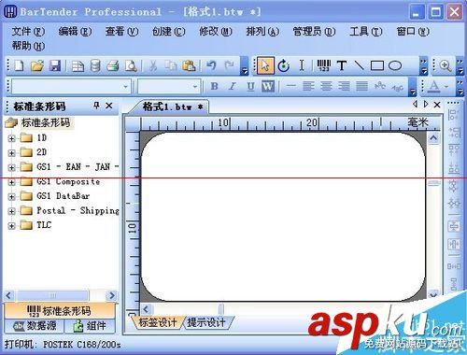The width and height of the screenshot is (467, 355).
Task: Open the font name dropdown
Action: [x=125, y=87]
